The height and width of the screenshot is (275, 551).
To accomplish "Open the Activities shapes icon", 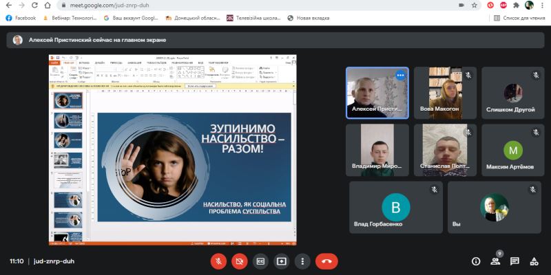I will pos(534,261).
